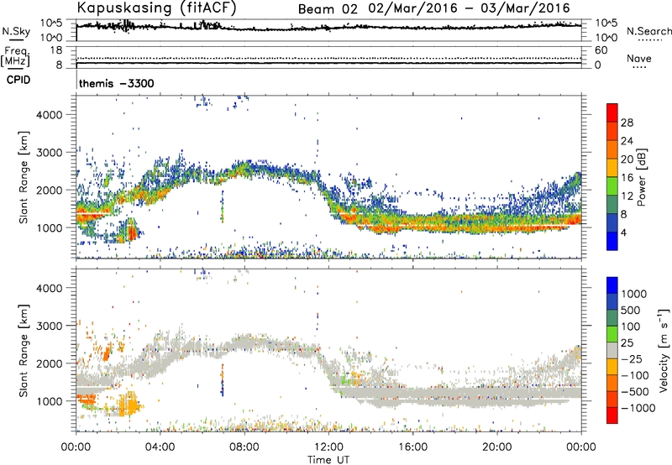Click the '16:00' time tick label
The image size is (672, 465).
click(412, 447)
